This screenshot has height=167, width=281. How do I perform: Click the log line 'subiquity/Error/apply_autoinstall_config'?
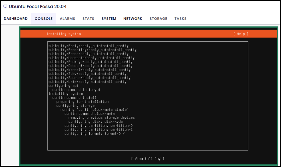coord(89,54)
